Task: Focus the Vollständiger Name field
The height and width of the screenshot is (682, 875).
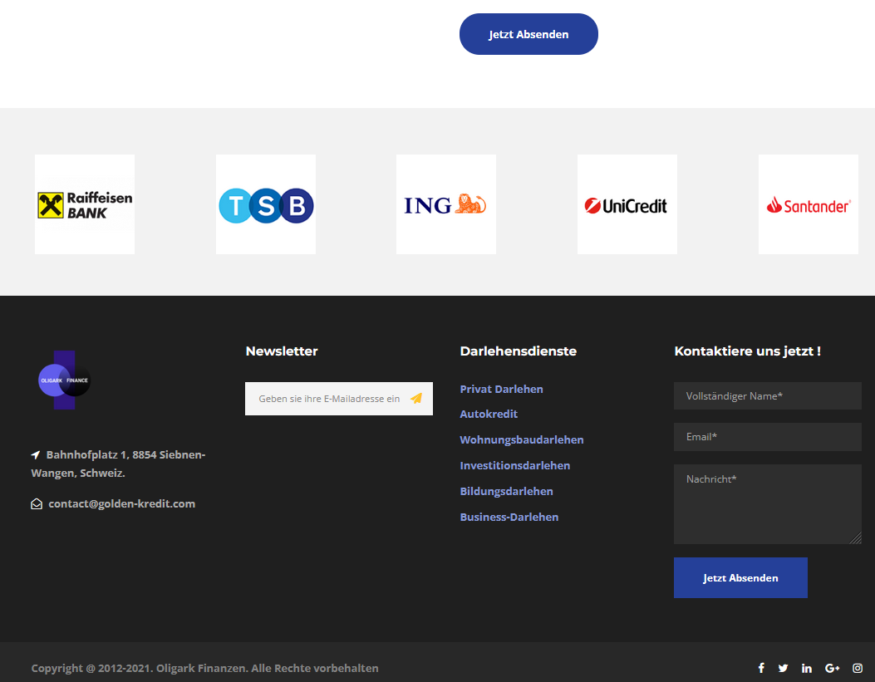Action: click(767, 396)
